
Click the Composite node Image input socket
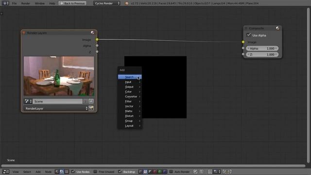click(x=243, y=42)
